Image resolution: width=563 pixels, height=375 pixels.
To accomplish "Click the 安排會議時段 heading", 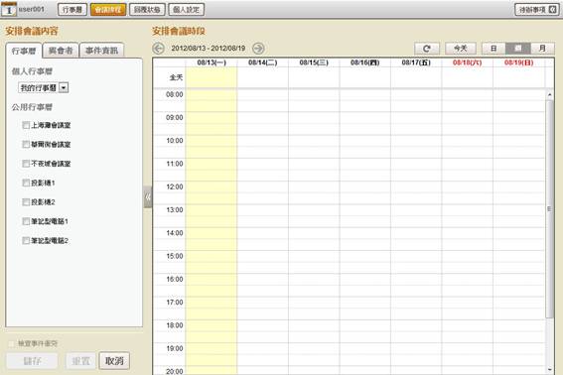I will (179, 31).
